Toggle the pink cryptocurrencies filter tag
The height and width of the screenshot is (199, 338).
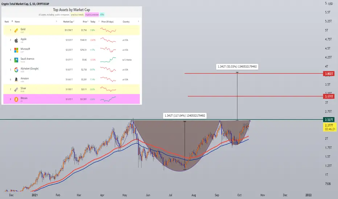[x=92, y=14]
